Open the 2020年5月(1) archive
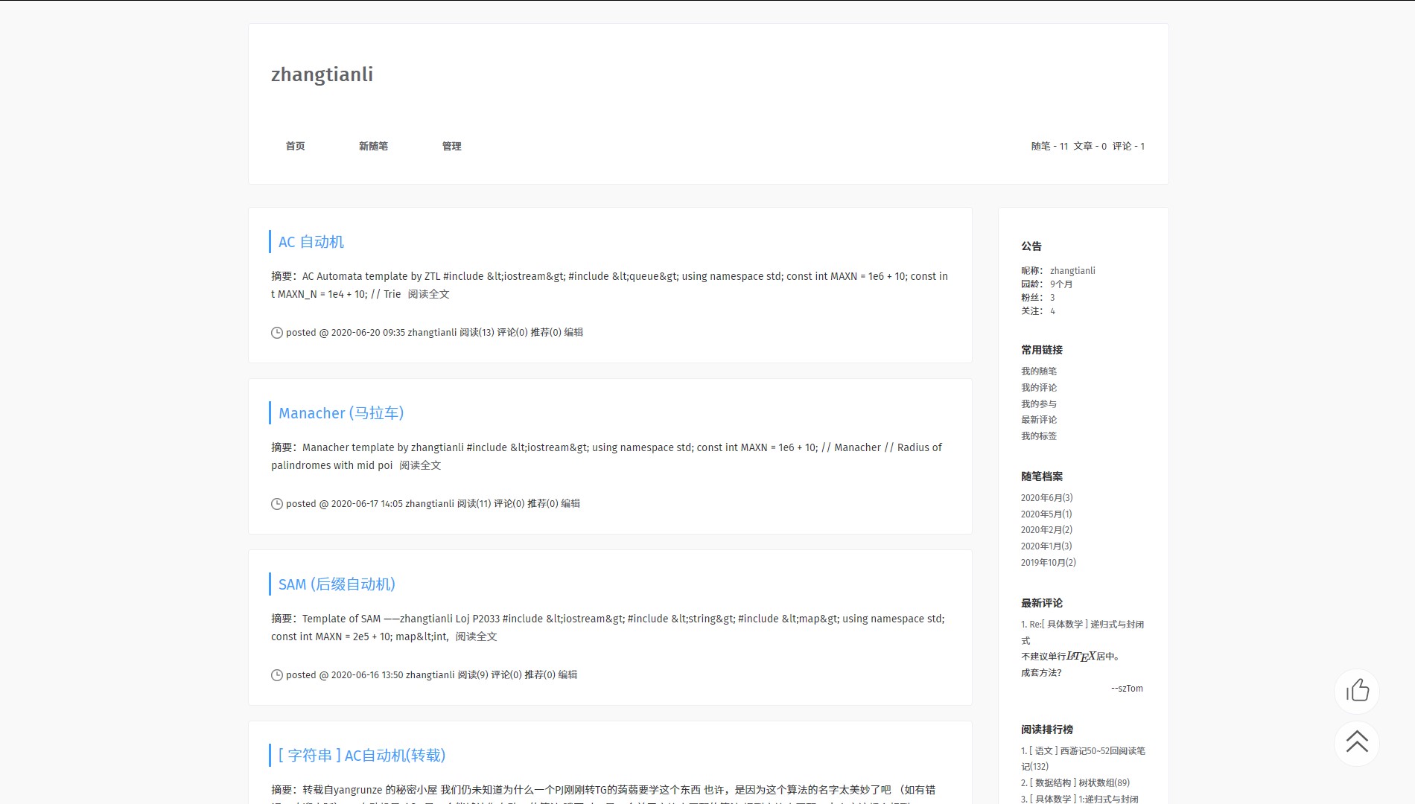Viewport: 1415px width, 804px height. click(x=1046, y=514)
